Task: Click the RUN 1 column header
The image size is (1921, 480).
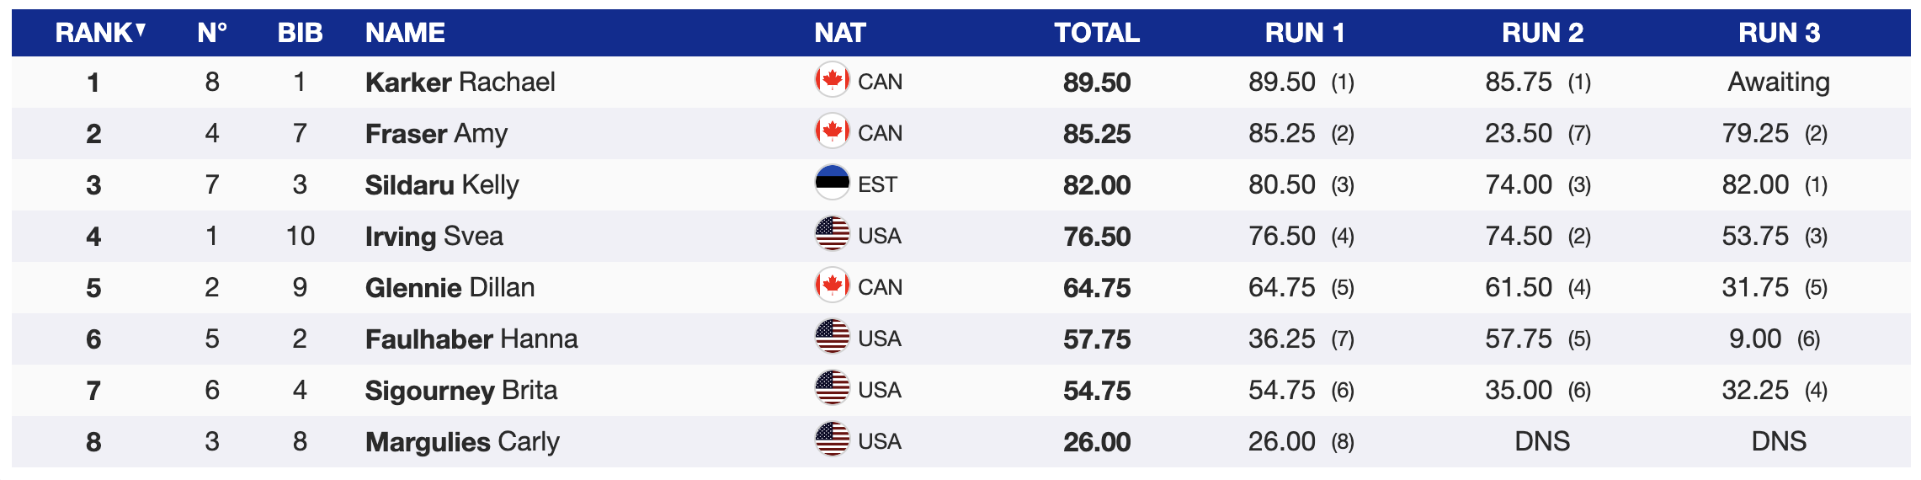Action: tap(1304, 33)
